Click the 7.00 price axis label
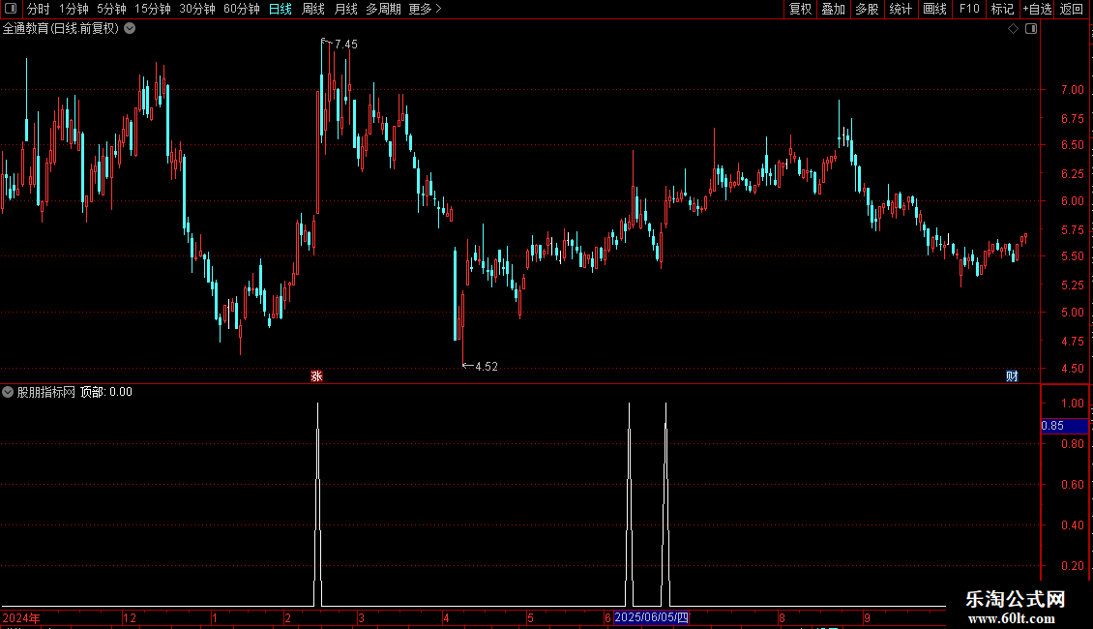This screenshot has width=1093, height=629. coord(1072,89)
